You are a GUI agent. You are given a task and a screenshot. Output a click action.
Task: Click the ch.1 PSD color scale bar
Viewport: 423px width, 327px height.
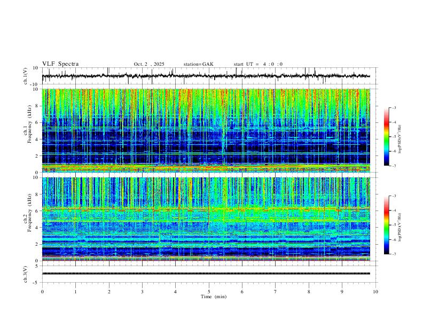point(387,137)
